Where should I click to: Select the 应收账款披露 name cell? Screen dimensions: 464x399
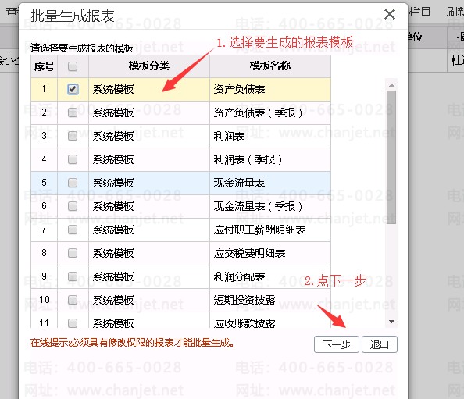click(269, 320)
